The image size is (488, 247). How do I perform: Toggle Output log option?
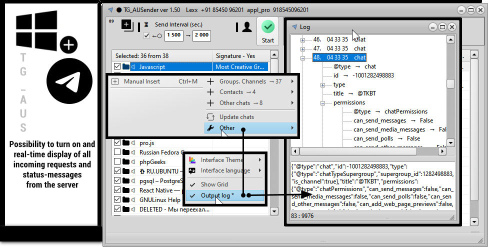tap(224, 195)
